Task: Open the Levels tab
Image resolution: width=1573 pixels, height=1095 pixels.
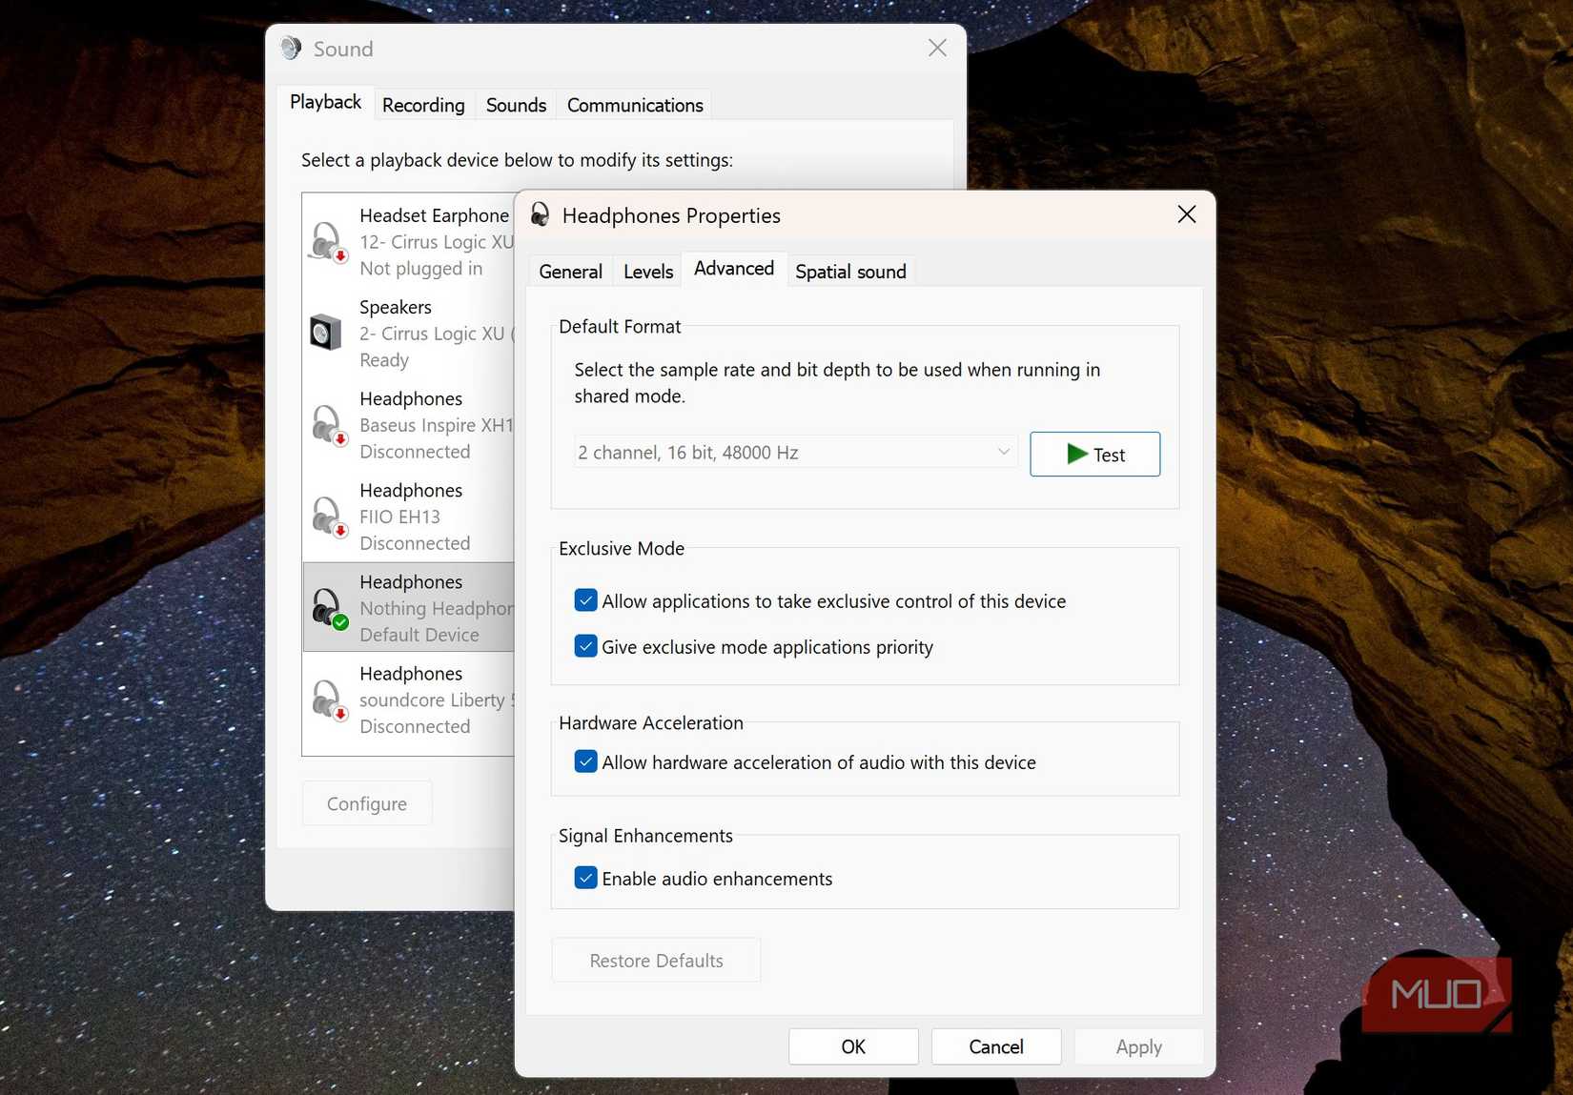Action: tap(648, 272)
